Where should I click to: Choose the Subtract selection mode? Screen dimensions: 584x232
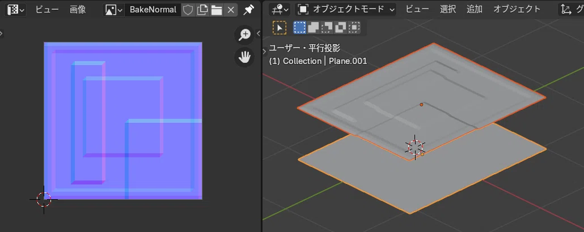(x=327, y=28)
